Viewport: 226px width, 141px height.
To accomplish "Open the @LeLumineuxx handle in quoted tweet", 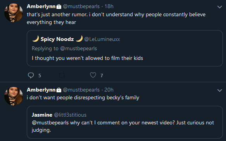I will 102,39.
